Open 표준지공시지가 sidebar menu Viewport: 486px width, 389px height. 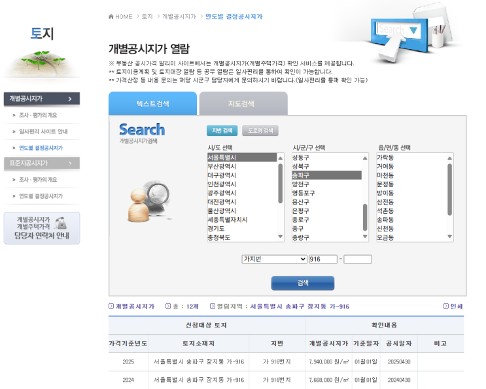(42, 163)
